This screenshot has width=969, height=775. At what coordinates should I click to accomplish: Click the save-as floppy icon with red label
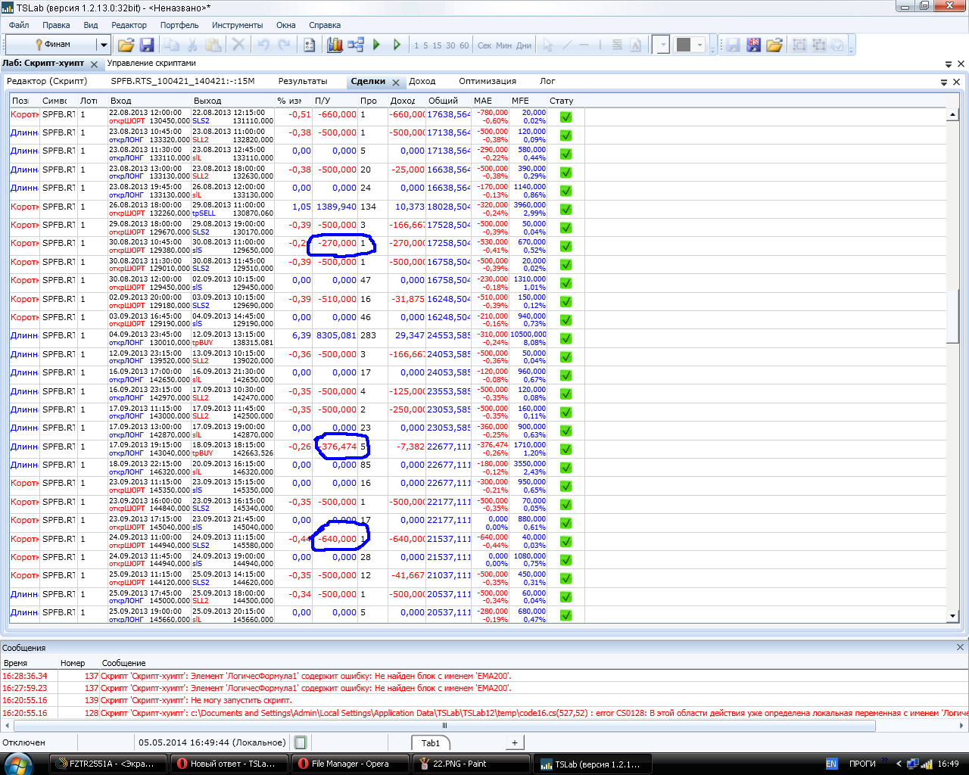click(x=753, y=45)
